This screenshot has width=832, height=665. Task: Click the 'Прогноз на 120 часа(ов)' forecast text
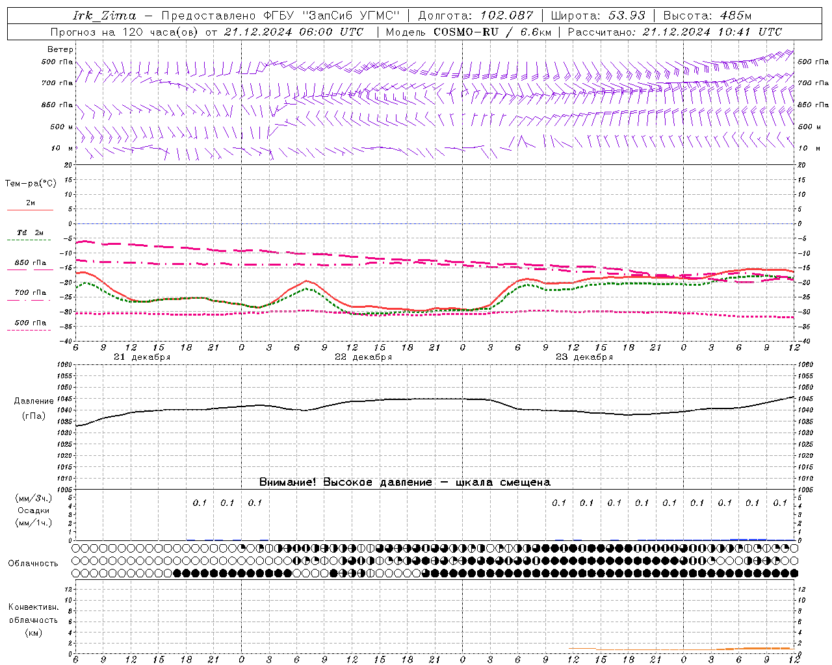click(x=125, y=32)
